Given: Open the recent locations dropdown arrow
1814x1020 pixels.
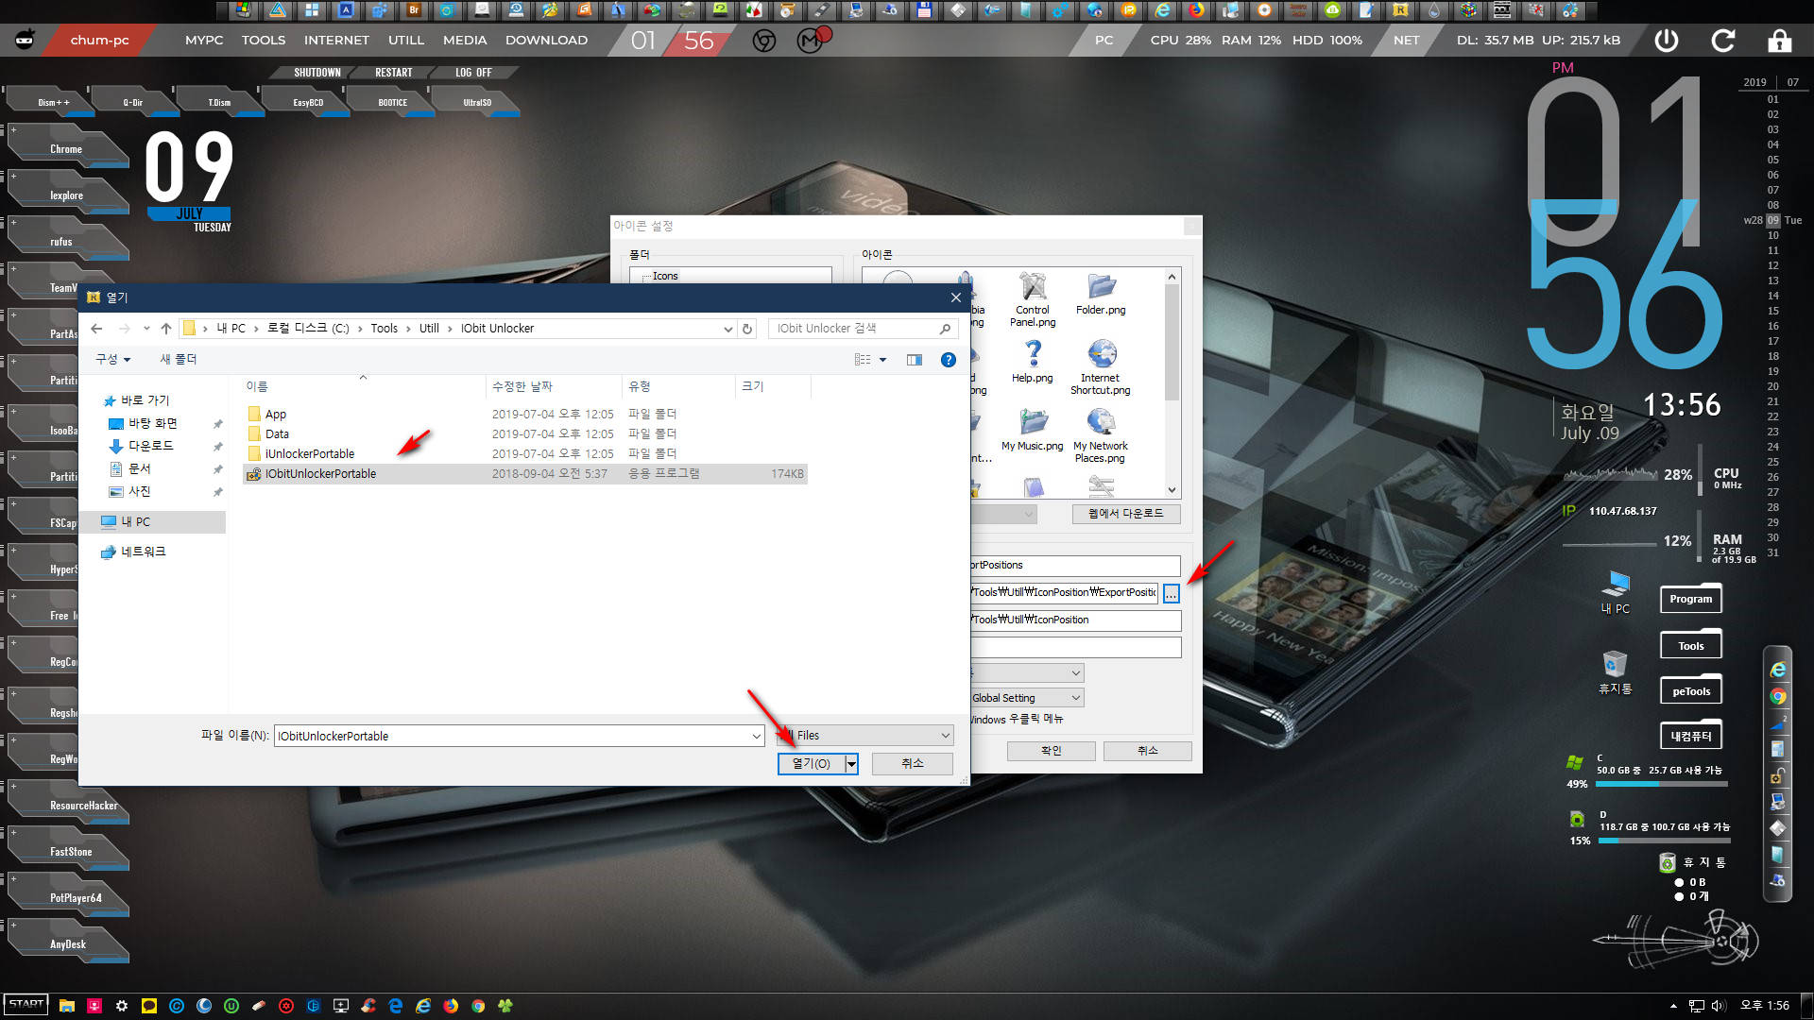Looking at the screenshot, I should (x=146, y=329).
